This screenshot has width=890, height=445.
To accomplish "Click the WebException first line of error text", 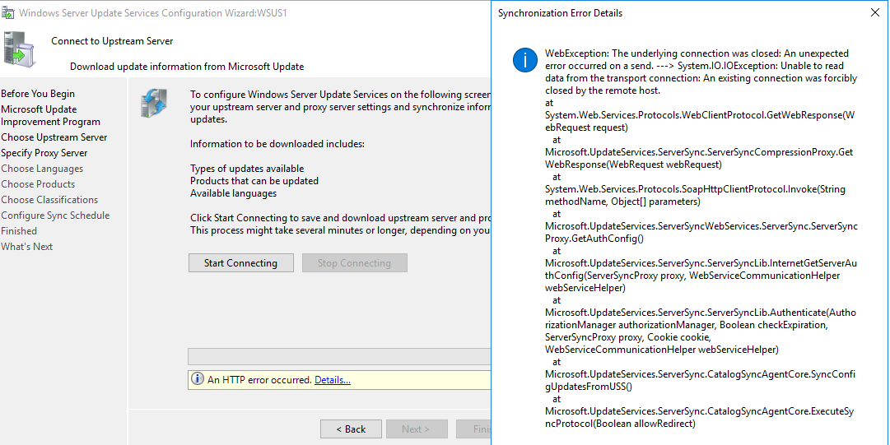I will pos(697,53).
